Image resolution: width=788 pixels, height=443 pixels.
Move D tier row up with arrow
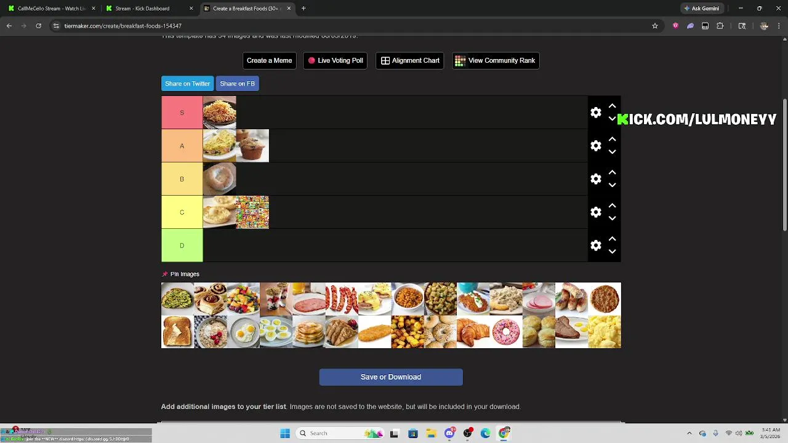click(612, 239)
